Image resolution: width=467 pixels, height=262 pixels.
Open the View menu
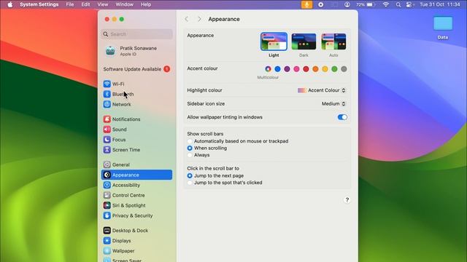(102, 4)
